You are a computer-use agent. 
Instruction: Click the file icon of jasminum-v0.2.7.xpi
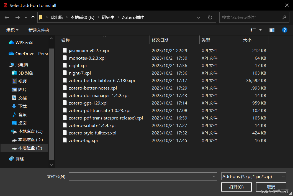(x=65, y=50)
